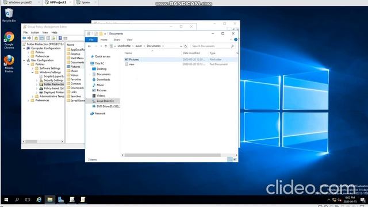Click Forward arrow in Group Policy Editor toolbar
368x207 pixels.
click(29, 38)
